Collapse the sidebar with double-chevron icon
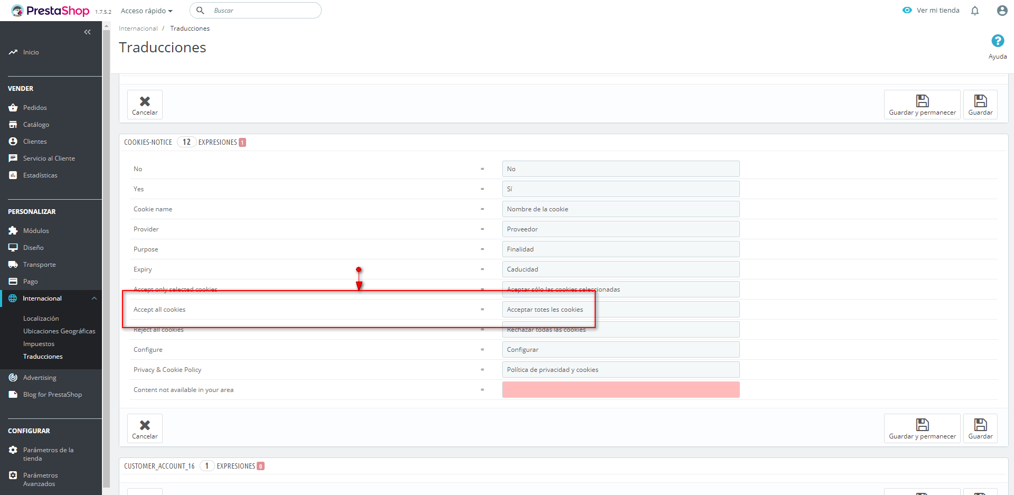Image resolution: width=1014 pixels, height=495 pixels. [x=87, y=32]
